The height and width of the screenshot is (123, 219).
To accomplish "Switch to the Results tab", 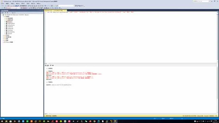I will click(47, 66).
